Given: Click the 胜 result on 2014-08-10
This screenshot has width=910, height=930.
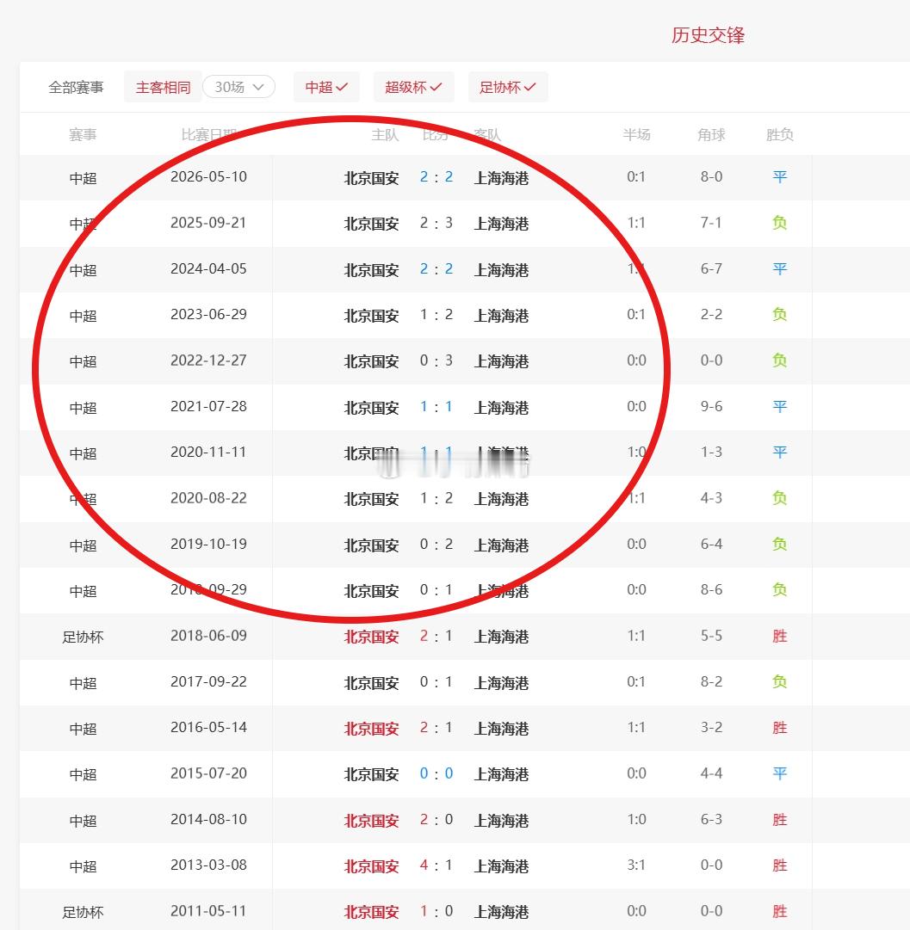Looking at the screenshot, I should tap(779, 819).
